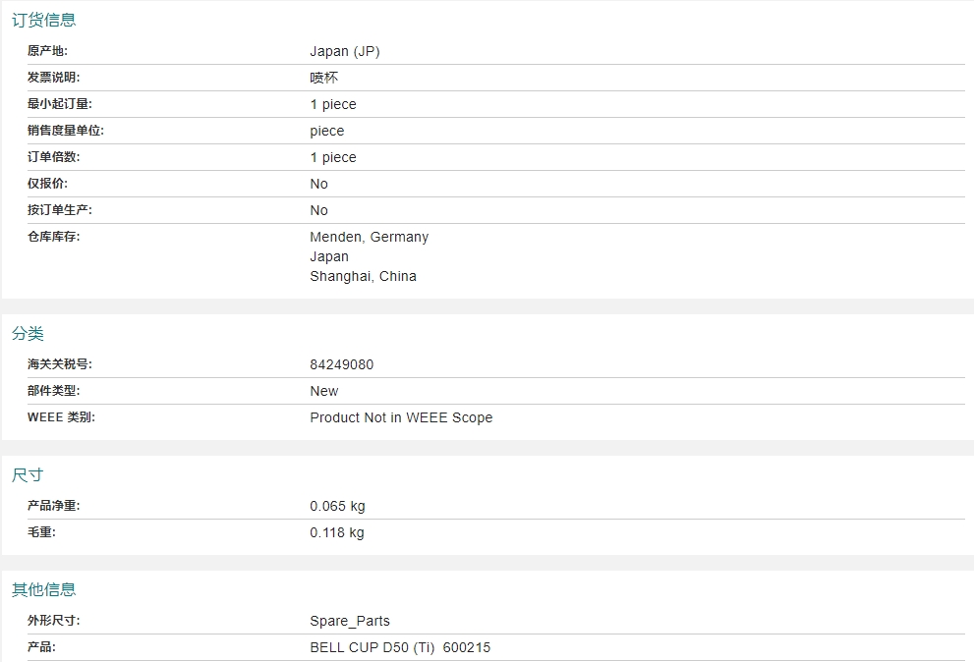This screenshot has width=974, height=662.
Task: Select the net weight 0.065 kg value
Action: pos(337,506)
